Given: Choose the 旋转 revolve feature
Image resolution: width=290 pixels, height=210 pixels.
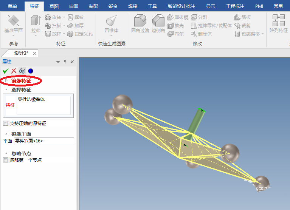Looking at the screenshot, I should (x=53, y=17).
